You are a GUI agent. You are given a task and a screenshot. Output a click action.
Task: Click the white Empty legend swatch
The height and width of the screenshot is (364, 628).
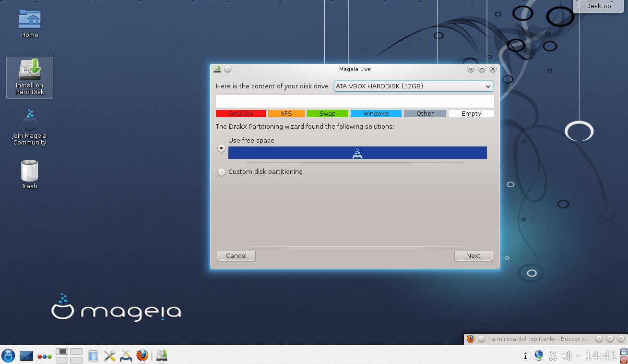[471, 114]
